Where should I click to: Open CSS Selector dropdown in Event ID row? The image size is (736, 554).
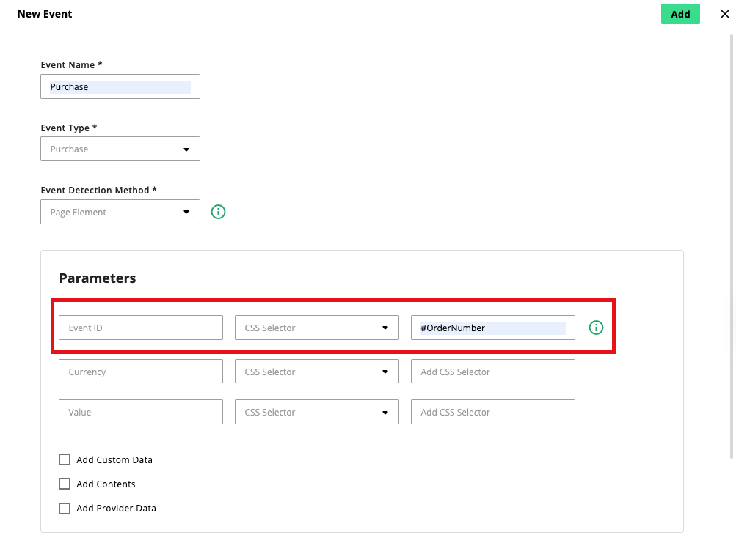click(316, 328)
